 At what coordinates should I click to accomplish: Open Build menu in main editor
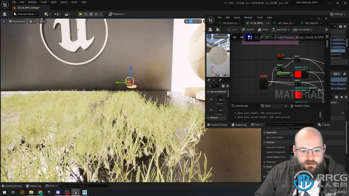click(54, 2)
